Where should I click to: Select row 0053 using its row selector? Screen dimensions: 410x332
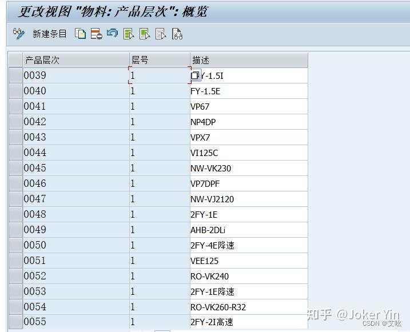click(x=15, y=291)
